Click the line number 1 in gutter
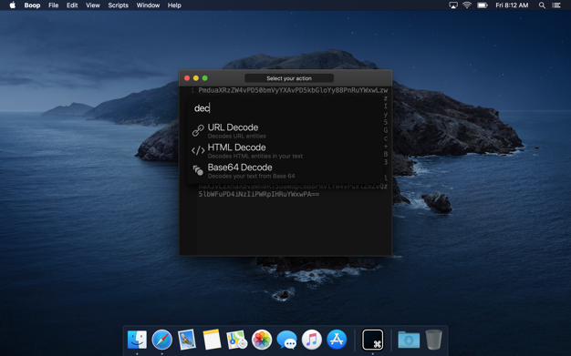 click(x=192, y=90)
